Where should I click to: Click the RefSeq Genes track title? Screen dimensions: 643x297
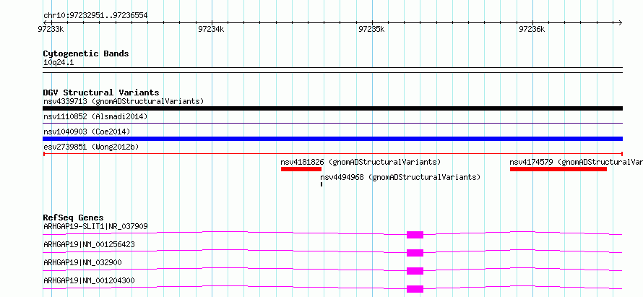pos(74,218)
